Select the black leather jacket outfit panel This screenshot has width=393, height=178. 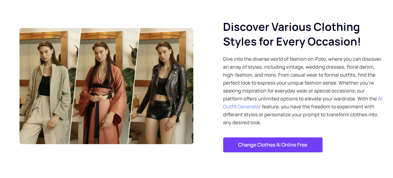(x=162, y=86)
